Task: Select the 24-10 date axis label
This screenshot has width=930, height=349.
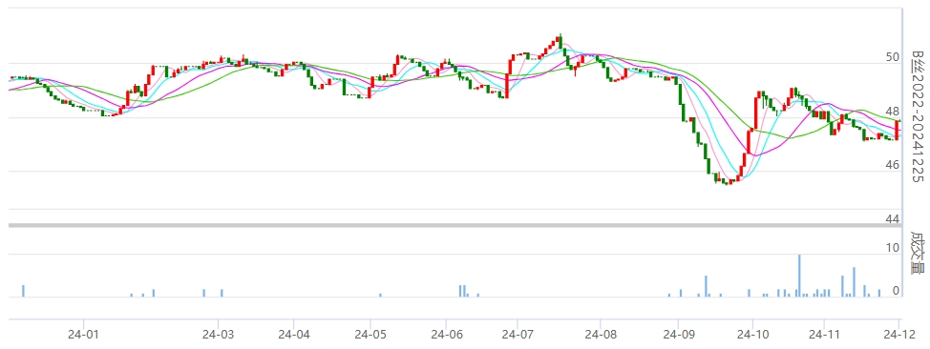Action: 752,334
